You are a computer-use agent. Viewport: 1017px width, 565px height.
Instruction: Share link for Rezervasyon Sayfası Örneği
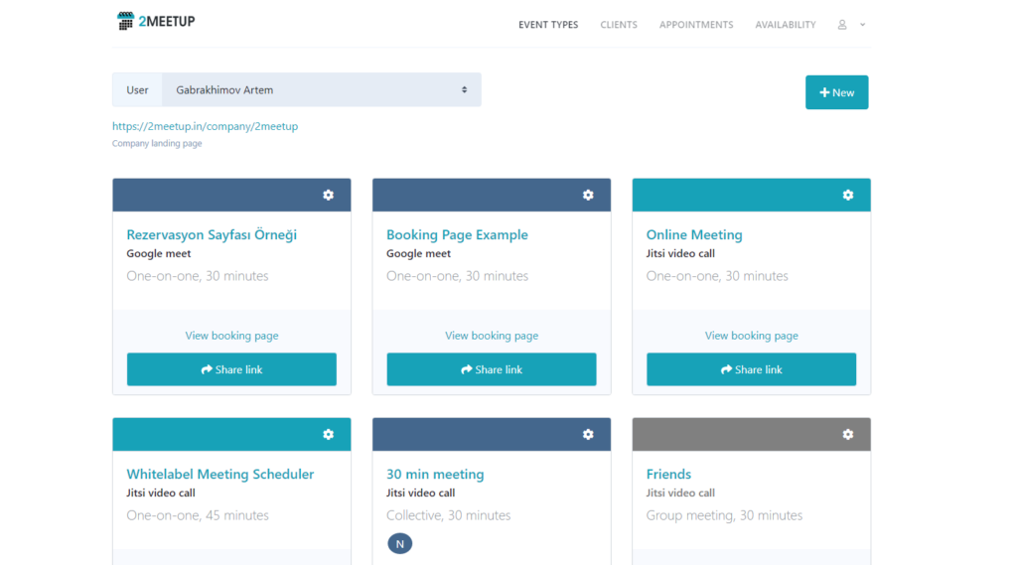pos(231,369)
